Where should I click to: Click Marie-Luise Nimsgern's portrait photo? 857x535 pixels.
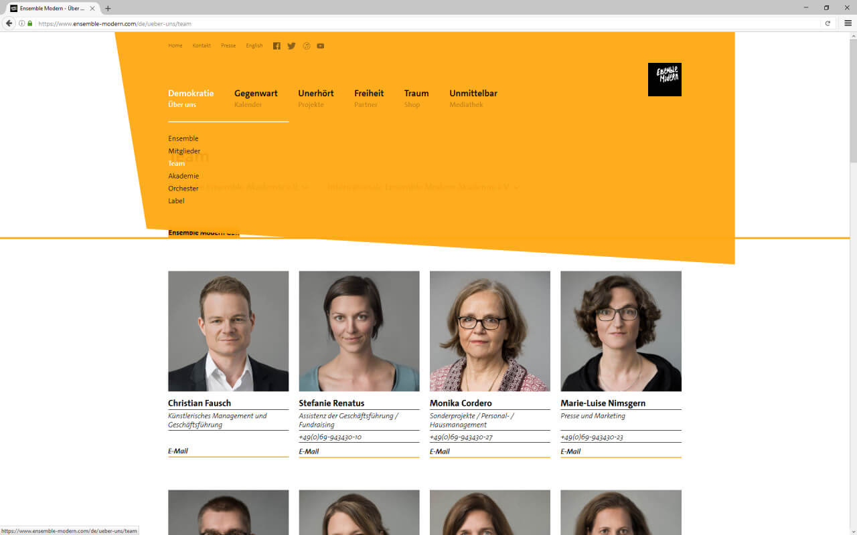621,331
